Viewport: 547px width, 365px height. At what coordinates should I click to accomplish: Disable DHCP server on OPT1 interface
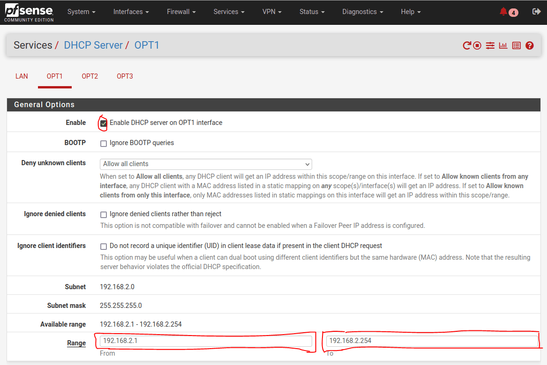(103, 123)
